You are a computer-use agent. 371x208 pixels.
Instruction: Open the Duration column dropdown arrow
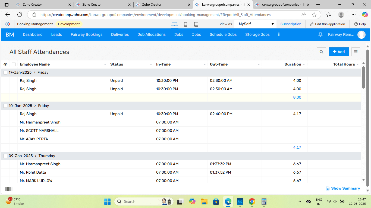(x=304, y=64)
